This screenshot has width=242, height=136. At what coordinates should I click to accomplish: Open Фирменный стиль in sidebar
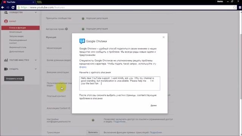click(x=18, y=47)
